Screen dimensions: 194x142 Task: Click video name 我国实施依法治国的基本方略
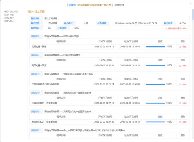[x=45, y=84]
